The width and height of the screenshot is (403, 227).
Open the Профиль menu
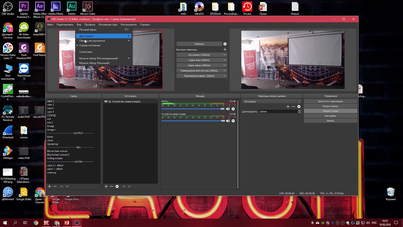[x=90, y=25]
